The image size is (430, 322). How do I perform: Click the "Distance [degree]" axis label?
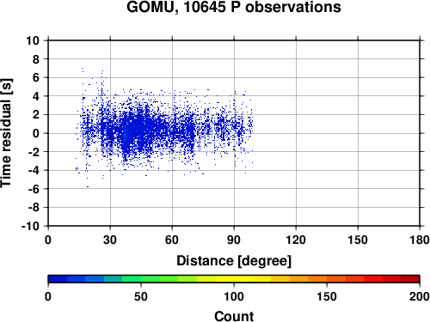[234, 261]
